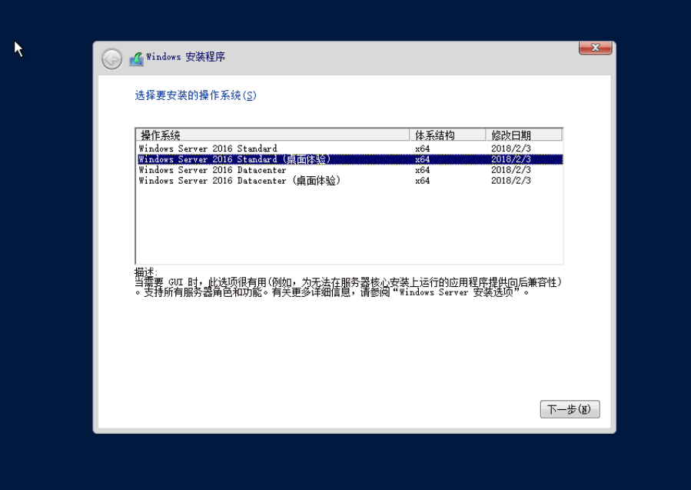Click the 修改日期 column header
This screenshot has height=490, width=691.
click(523, 135)
